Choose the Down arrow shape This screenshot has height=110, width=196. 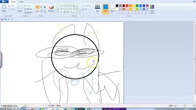coord(58,12)
